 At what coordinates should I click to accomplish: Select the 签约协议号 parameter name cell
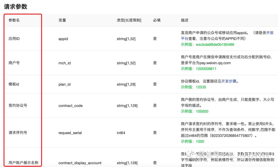[x=18, y=105]
